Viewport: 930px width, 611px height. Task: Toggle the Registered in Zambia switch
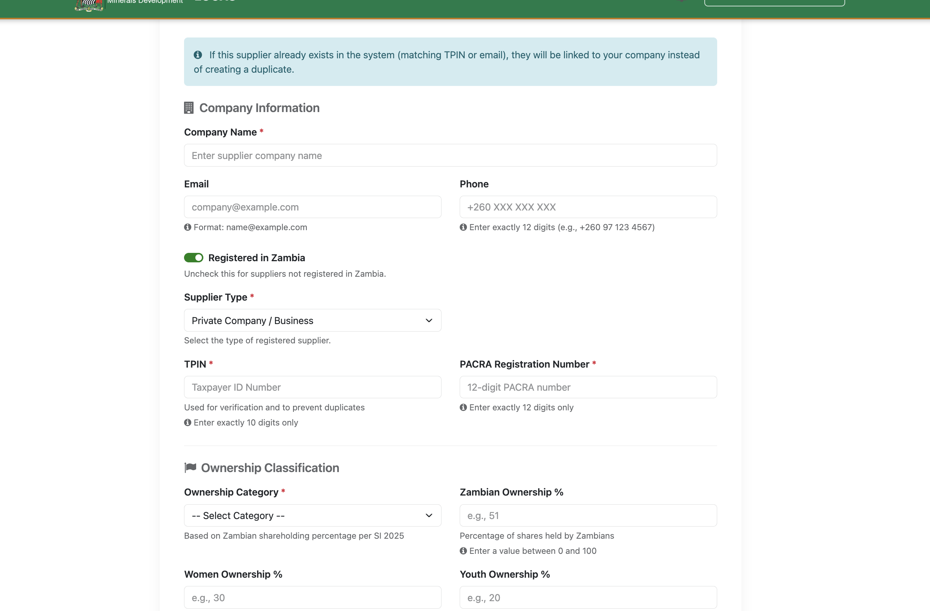pos(194,258)
